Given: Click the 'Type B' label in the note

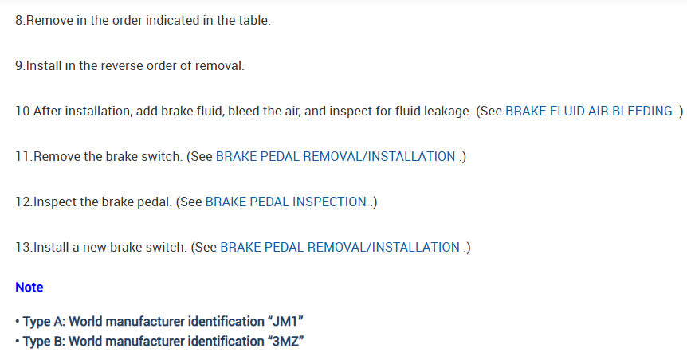Looking at the screenshot, I should point(43,341).
